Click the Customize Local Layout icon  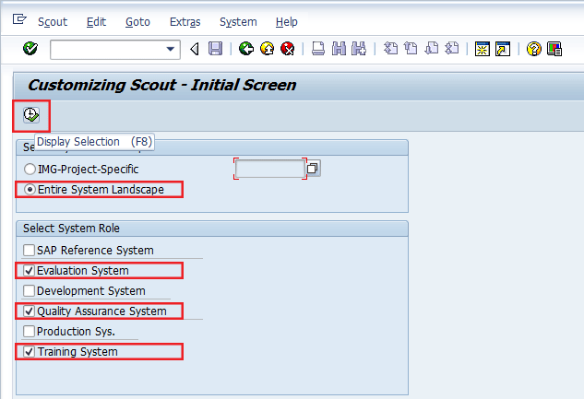click(x=554, y=49)
